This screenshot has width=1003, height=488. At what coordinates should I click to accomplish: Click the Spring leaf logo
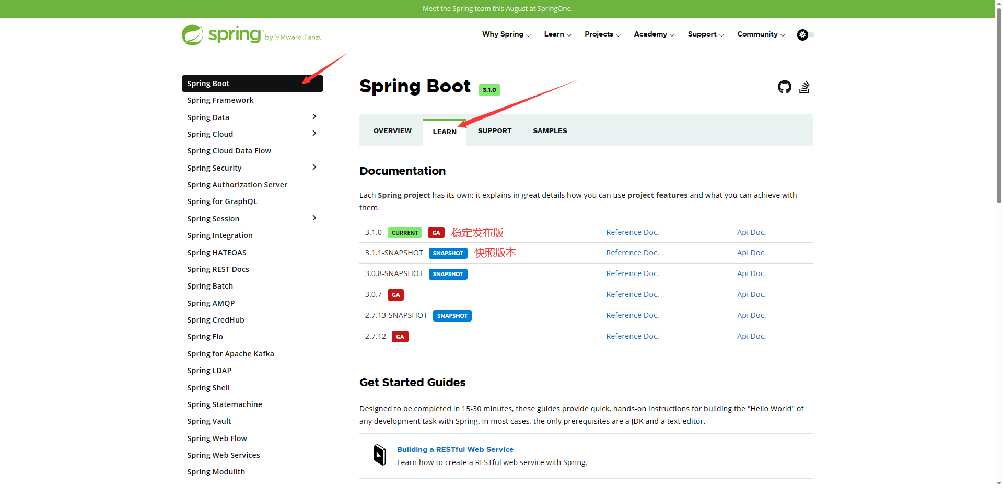192,35
